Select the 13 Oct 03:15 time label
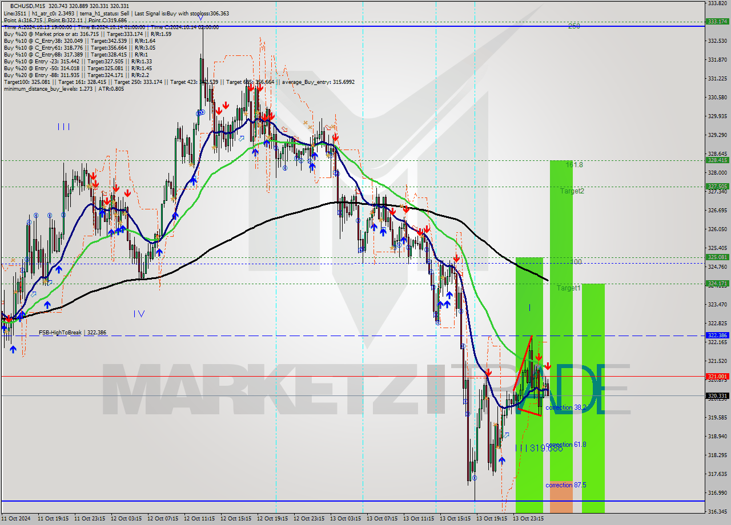The image size is (731, 525). (x=346, y=519)
